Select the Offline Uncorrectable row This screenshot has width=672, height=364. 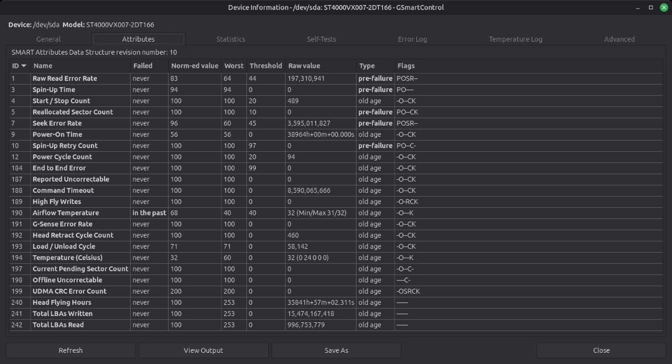[x=337, y=280]
